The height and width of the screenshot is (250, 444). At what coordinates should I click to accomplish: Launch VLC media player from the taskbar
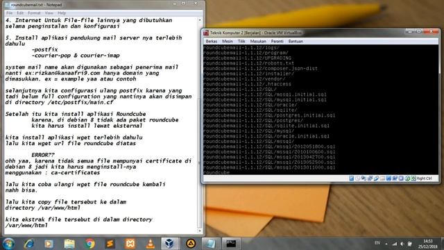click(151, 244)
